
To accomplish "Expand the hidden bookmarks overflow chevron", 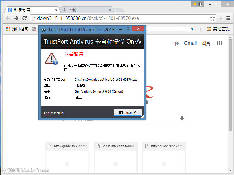I will click(x=201, y=29).
